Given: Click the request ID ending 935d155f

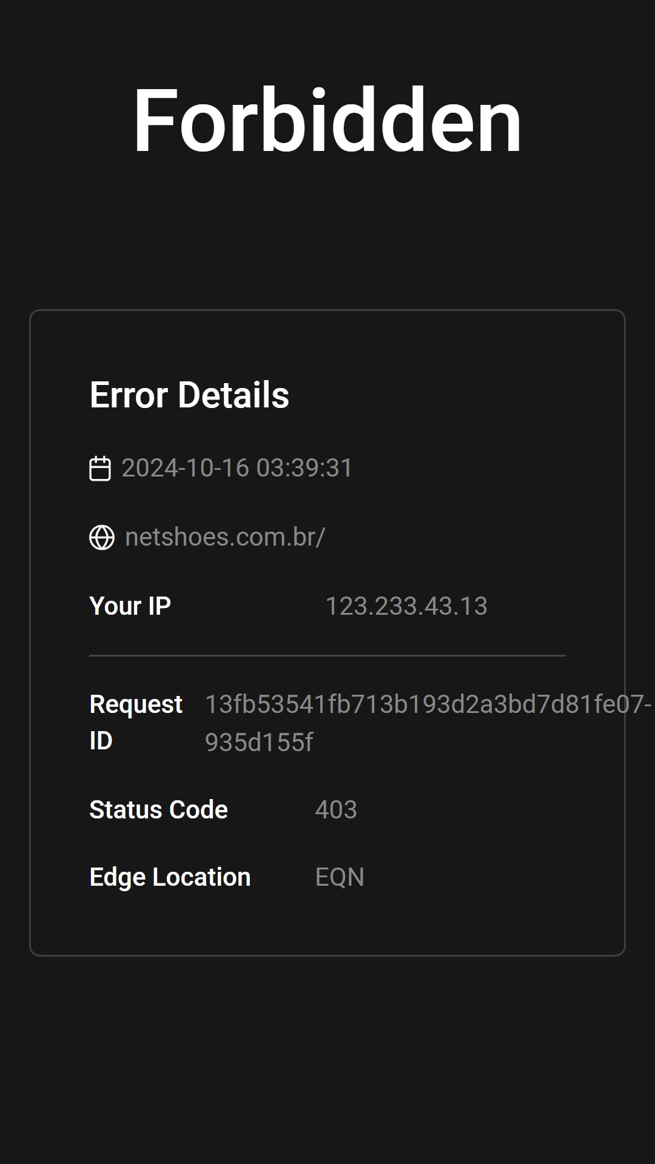Looking at the screenshot, I should click(259, 742).
